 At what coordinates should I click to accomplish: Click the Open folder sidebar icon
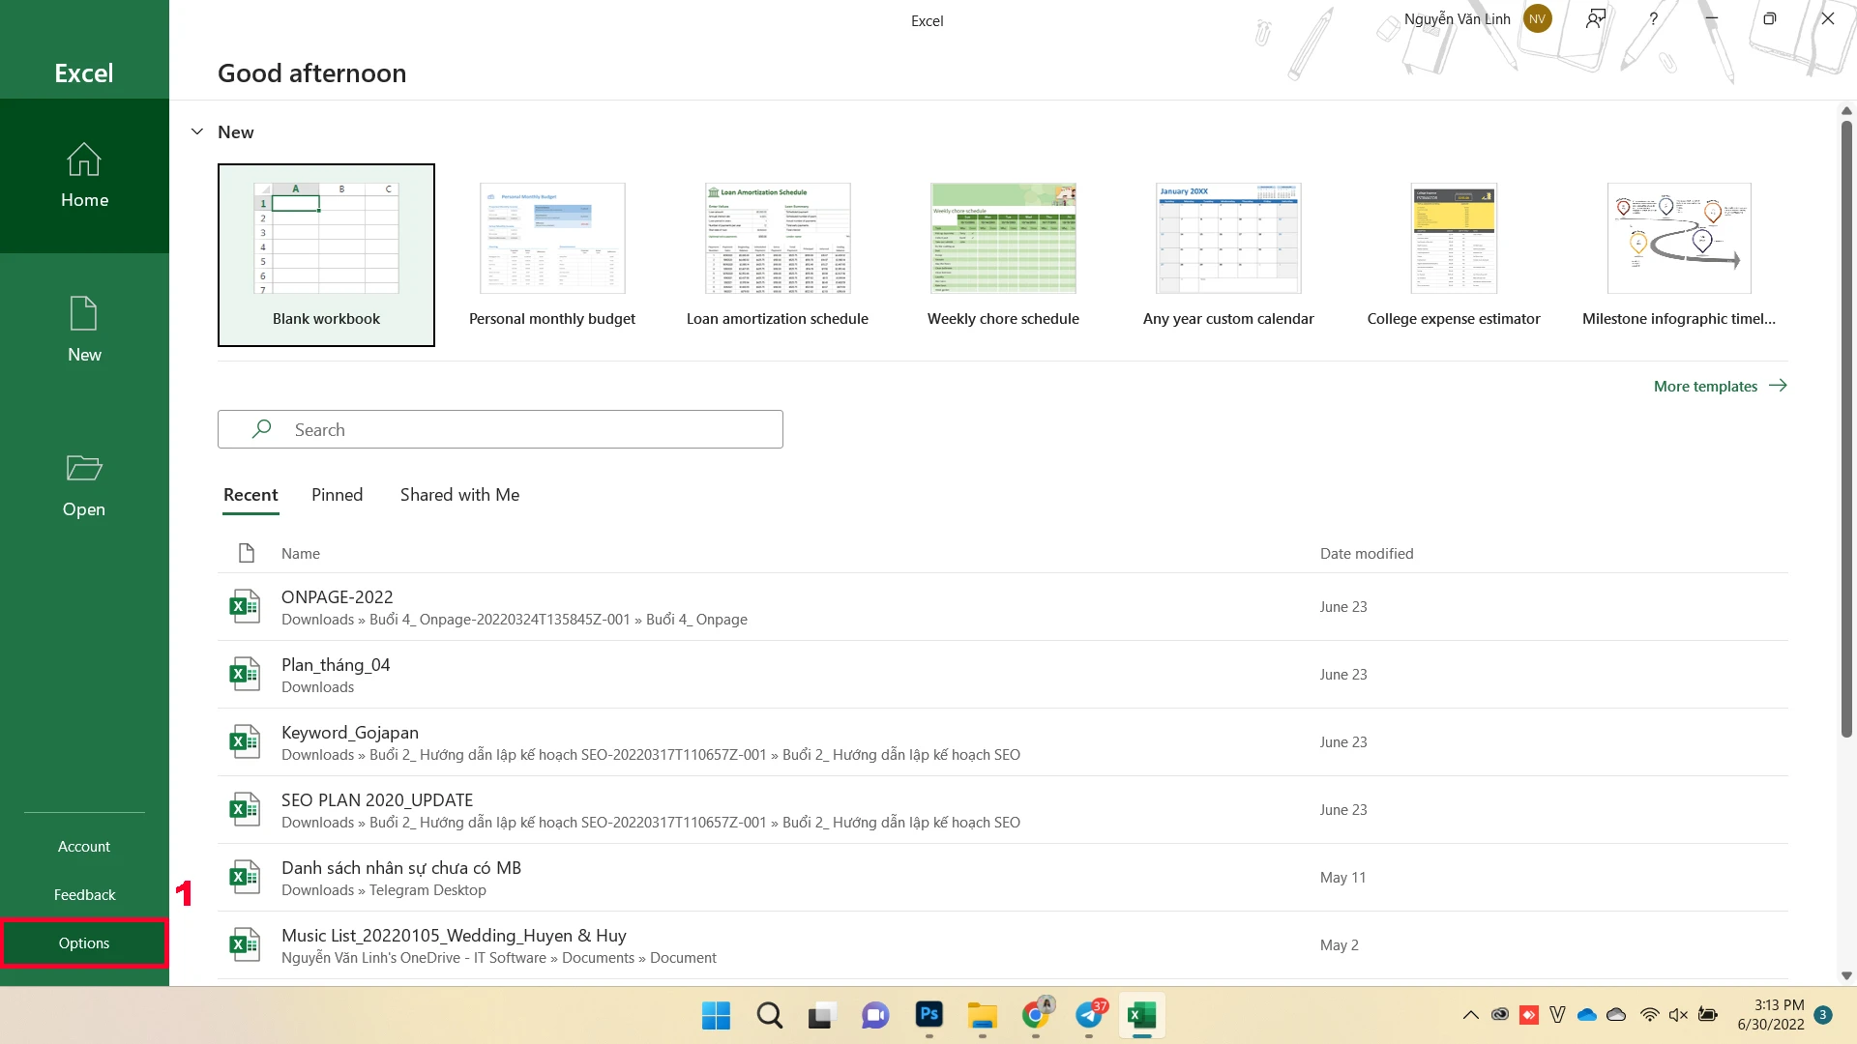(84, 468)
